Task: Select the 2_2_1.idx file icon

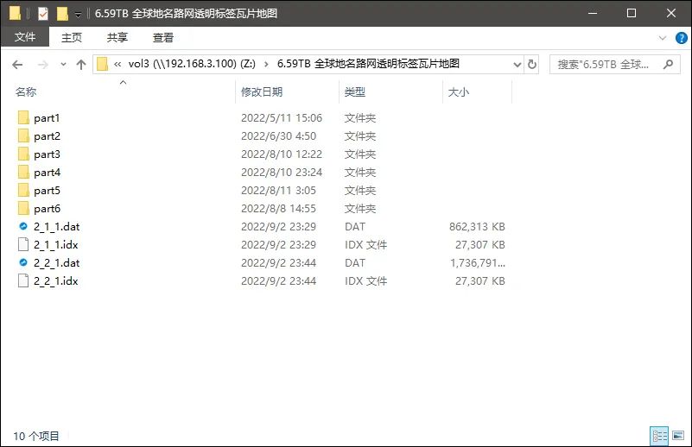Action: pyautogui.click(x=23, y=280)
